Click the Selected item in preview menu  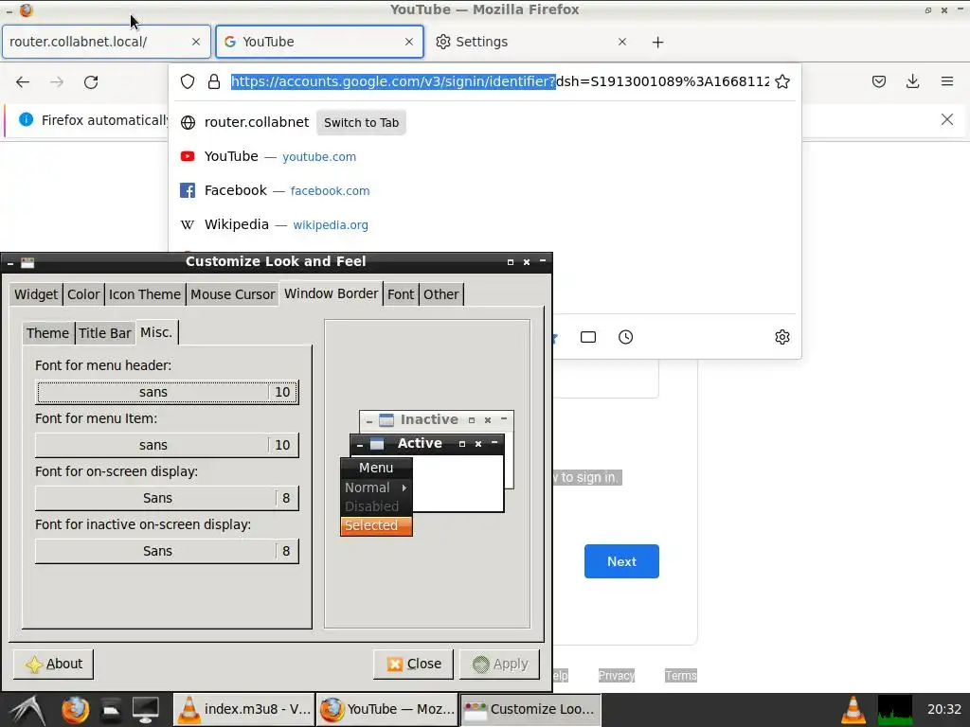376,525
